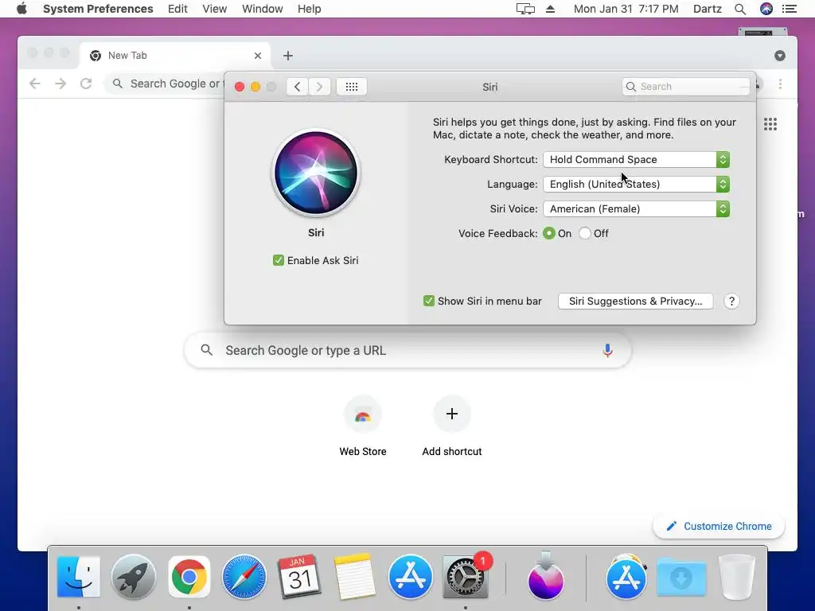The height and width of the screenshot is (611, 815).
Task: Close the Siri preferences window
Action: pyautogui.click(x=240, y=87)
